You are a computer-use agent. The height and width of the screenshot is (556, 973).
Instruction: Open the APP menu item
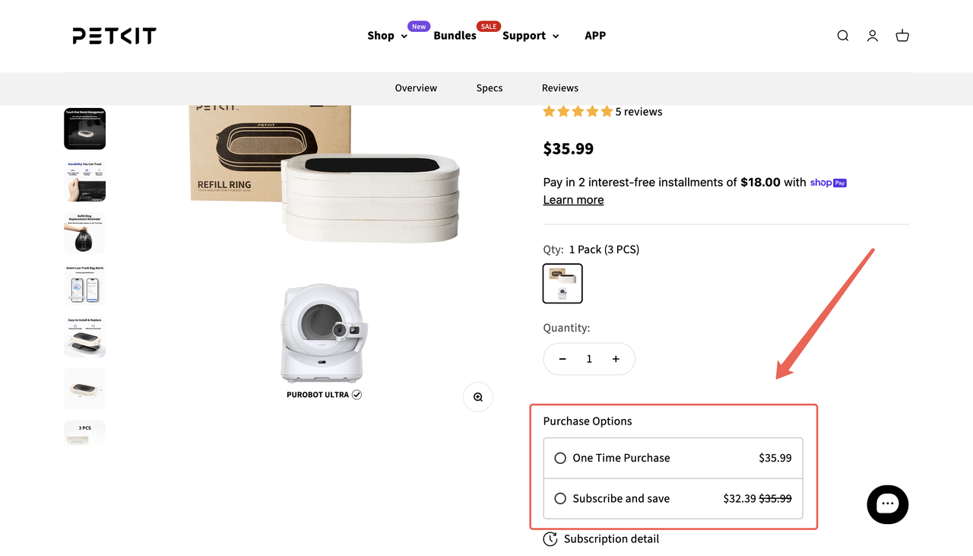[595, 36]
